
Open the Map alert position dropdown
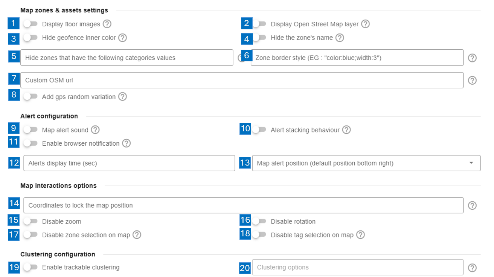pyautogui.click(x=366, y=163)
